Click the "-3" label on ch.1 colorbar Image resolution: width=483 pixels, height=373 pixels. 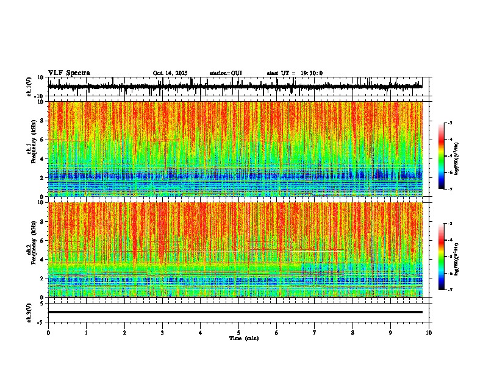(450, 123)
